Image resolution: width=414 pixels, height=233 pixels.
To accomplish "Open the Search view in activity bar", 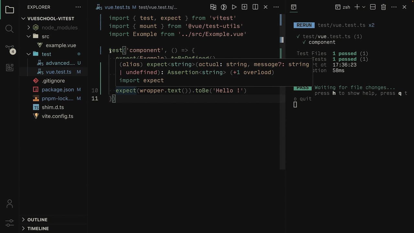I will (x=9, y=29).
